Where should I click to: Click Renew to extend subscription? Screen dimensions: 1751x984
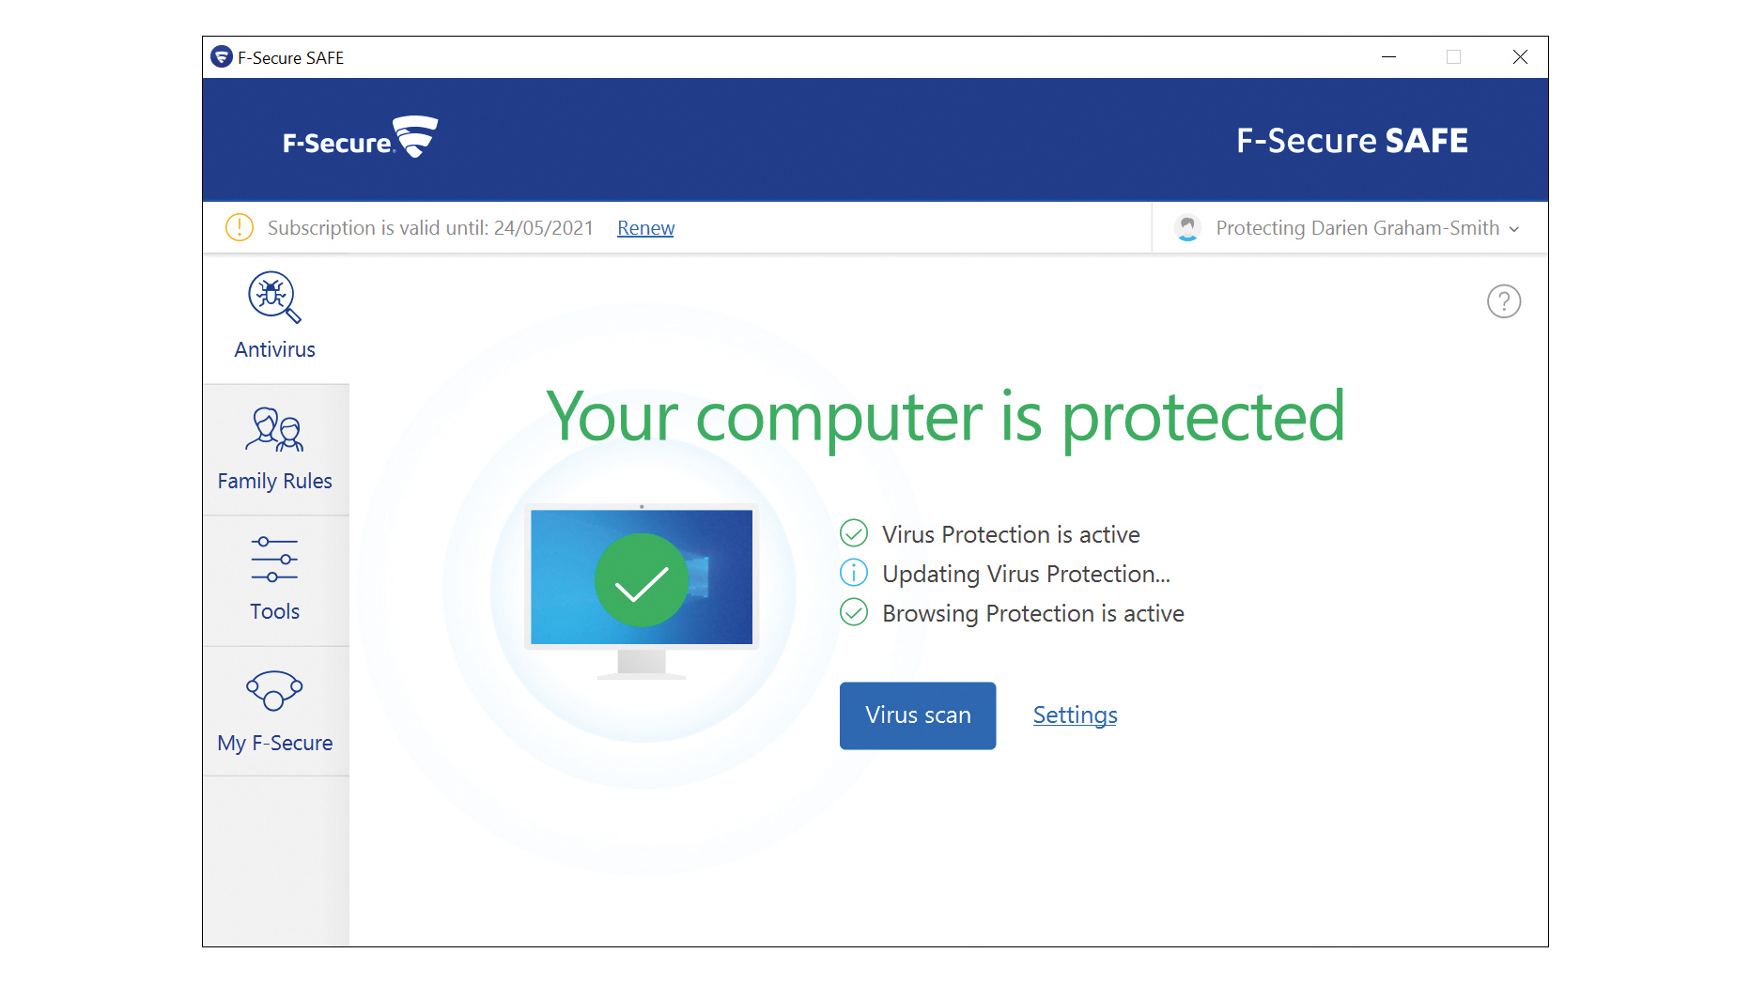[x=644, y=227]
